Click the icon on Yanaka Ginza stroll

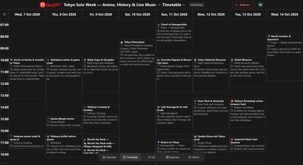coord(195,136)
